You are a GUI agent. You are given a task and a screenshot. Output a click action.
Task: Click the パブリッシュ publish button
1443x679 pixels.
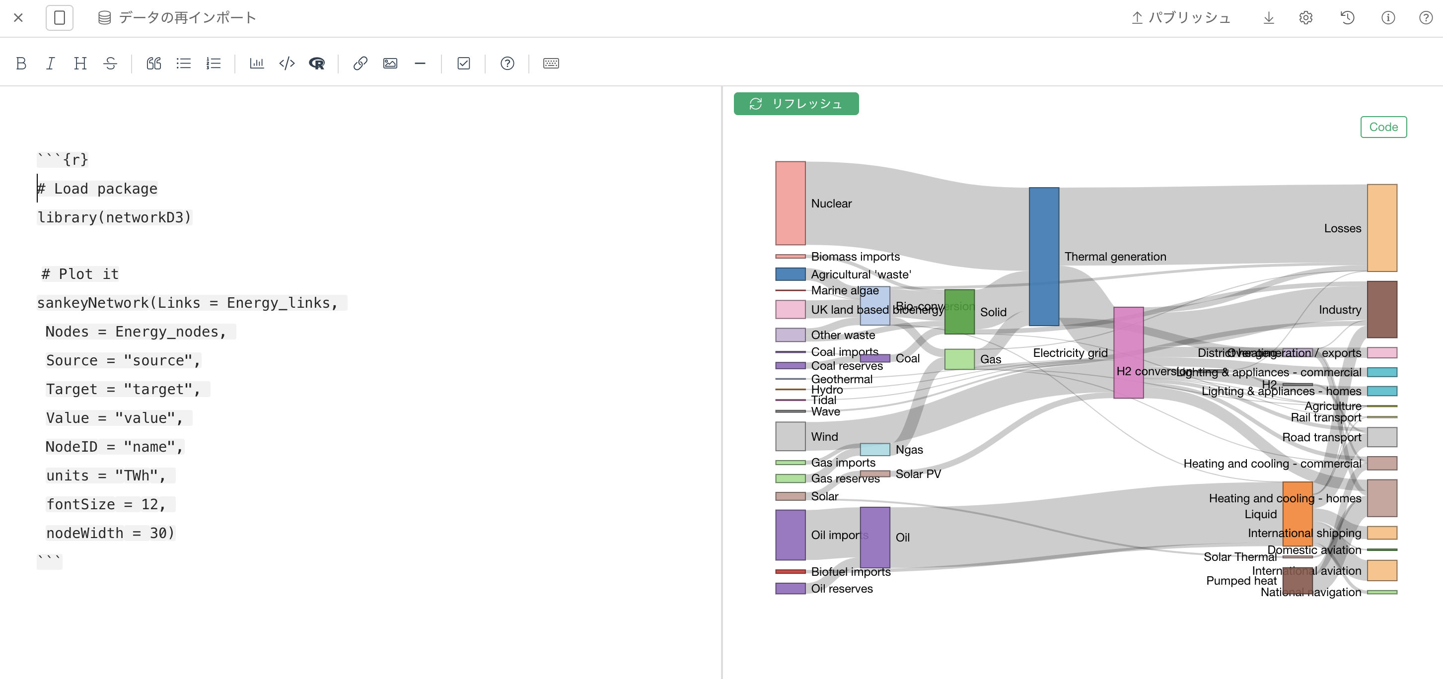point(1180,18)
